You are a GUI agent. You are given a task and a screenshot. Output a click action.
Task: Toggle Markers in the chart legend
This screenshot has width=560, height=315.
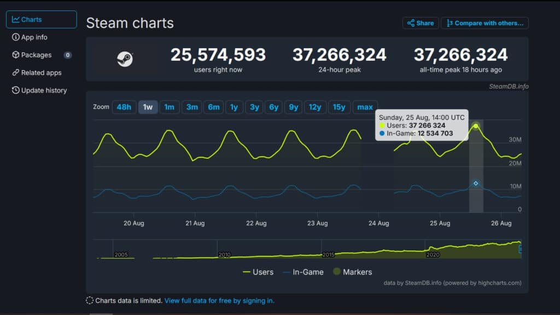(x=353, y=272)
